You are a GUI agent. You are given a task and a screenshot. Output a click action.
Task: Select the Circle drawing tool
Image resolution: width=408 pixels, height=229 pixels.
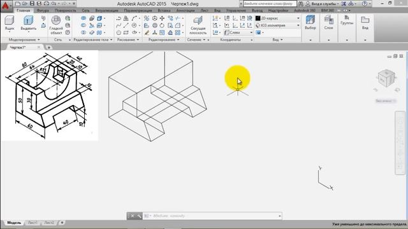point(134,25)
